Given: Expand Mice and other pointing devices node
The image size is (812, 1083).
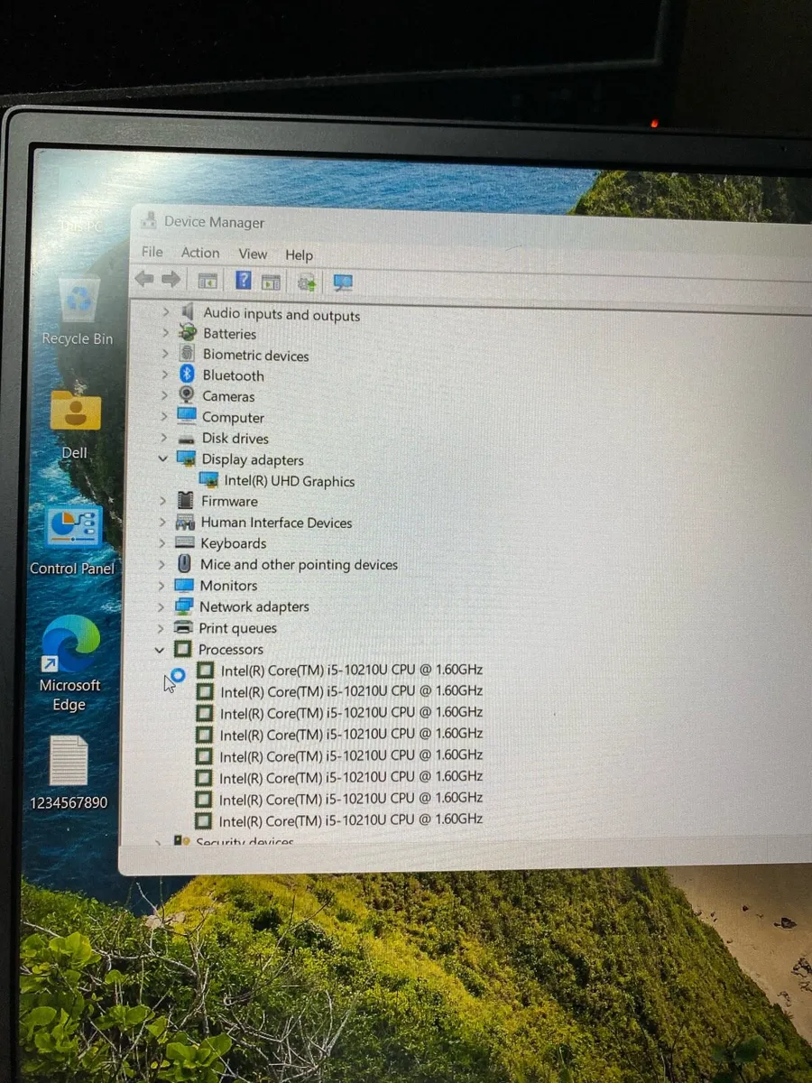Looking at the screenshot, I should click(161, 563).
